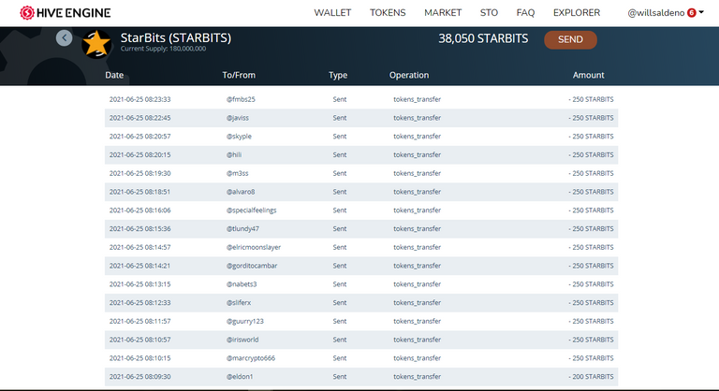Click the Hive Engine logo

point(66,13)
